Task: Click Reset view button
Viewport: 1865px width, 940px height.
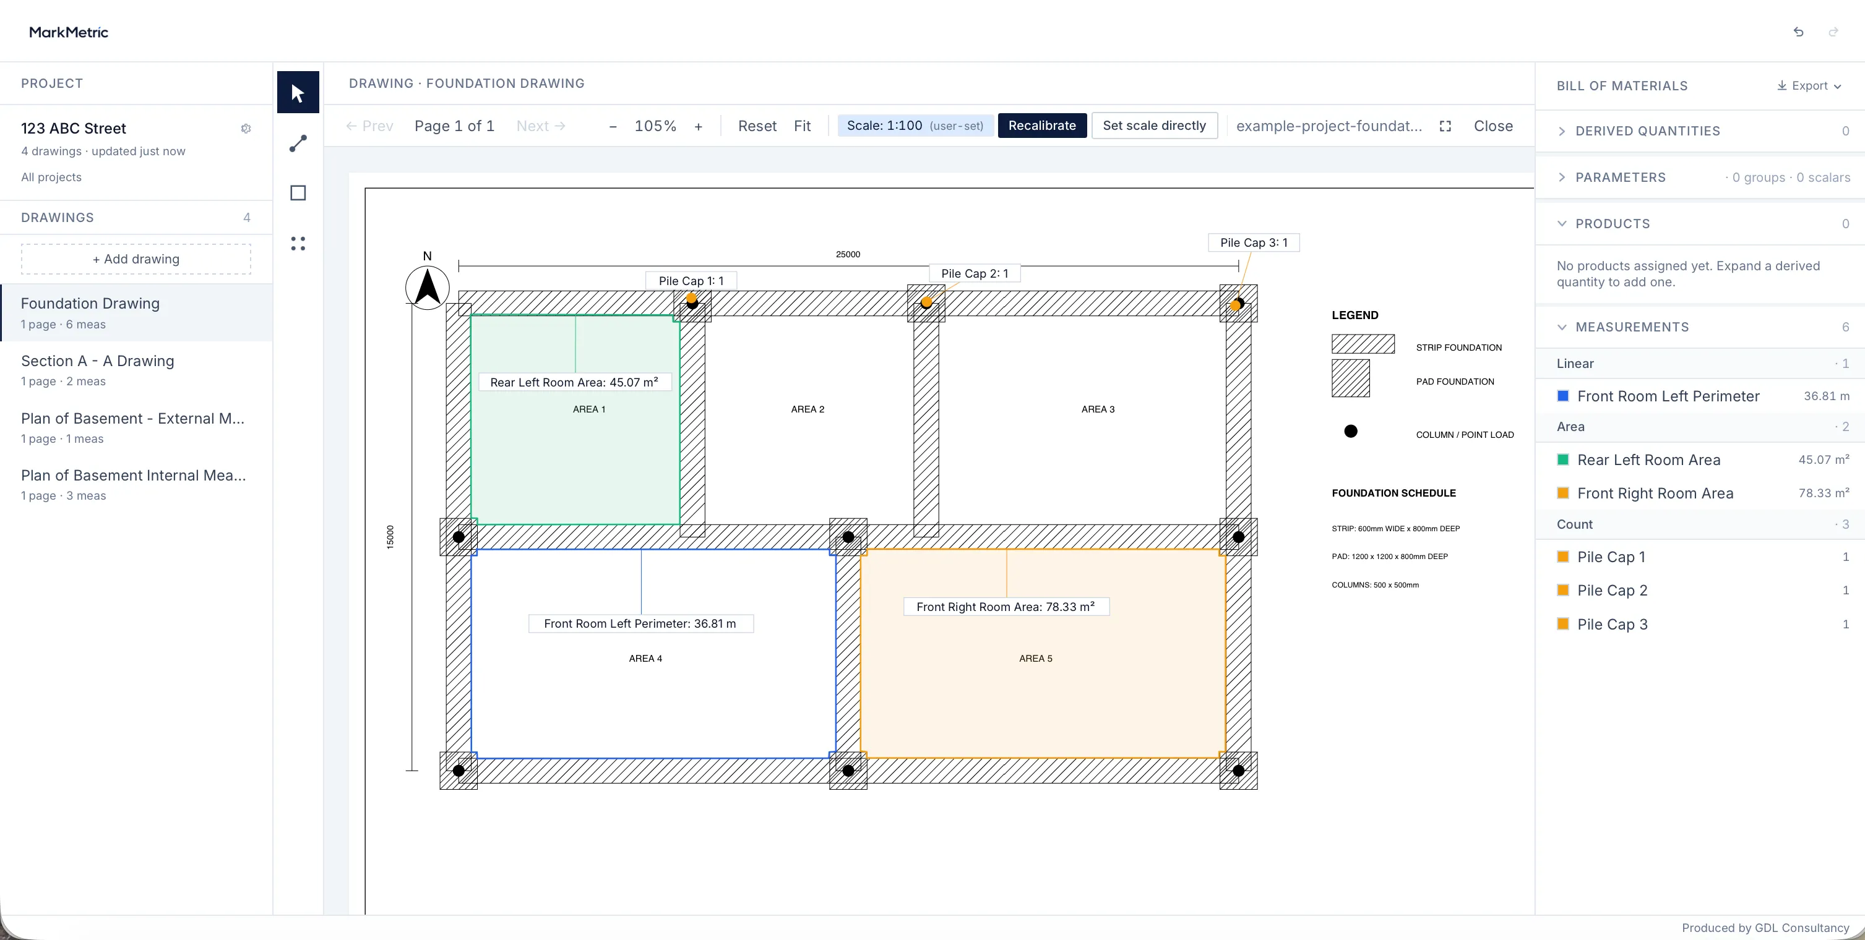Action: click(757, 126)
